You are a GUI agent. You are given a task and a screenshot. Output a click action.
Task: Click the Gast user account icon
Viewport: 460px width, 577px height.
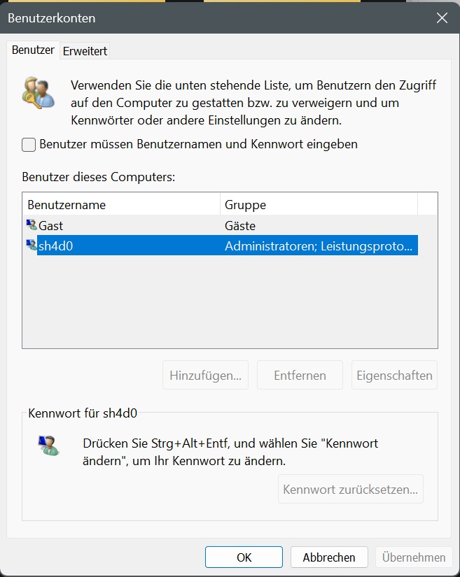tap(32, 225)
